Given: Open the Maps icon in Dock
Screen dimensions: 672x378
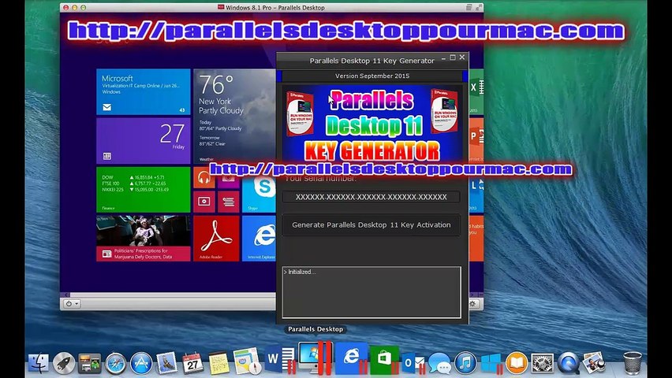Looking at the screenshot, I should [x=247, y=361].
